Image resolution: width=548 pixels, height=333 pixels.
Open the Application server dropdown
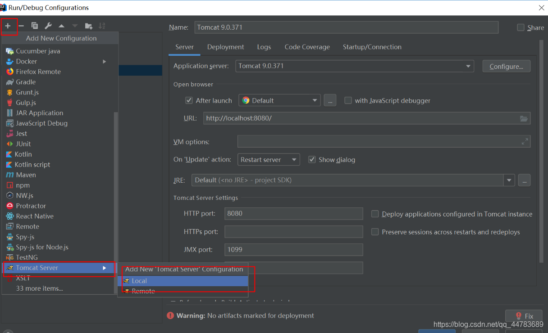[355, 66]
